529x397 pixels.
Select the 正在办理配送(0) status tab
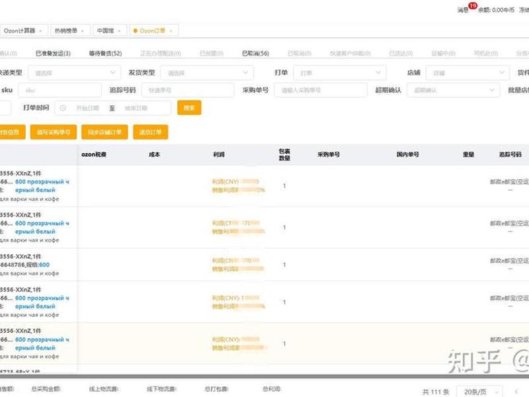(x=161, y=54)
